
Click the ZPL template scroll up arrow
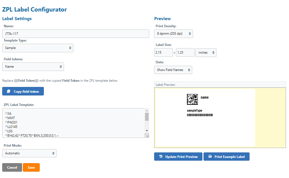tap(147, 110)
